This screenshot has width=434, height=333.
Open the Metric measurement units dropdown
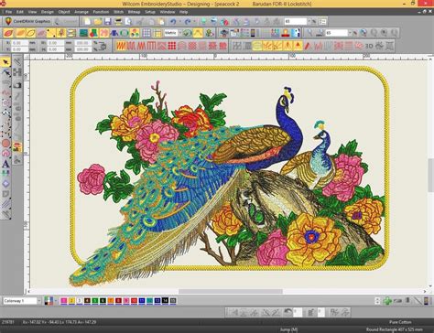point(173,33)
